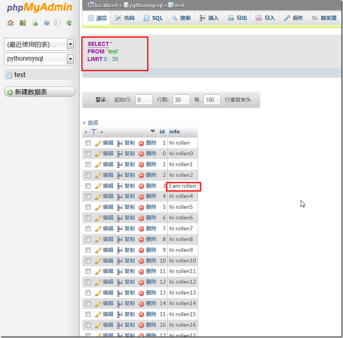This screenshot has height=338, width=343.
Task: Select the checkbox for hi rollen10 row
Action: (88, 261)
